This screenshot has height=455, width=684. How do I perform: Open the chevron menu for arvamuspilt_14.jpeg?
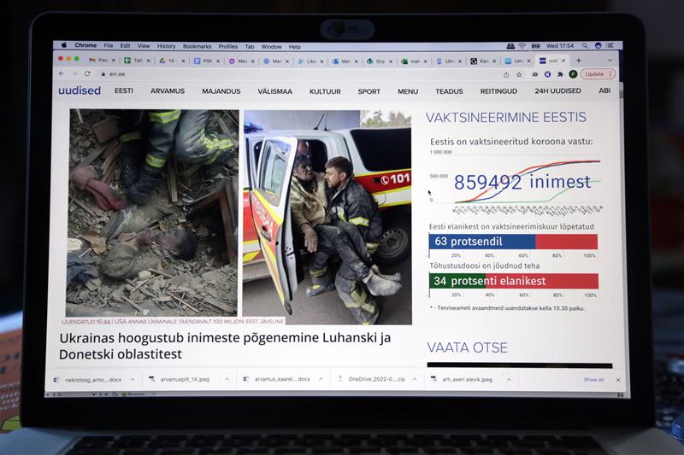227,379
